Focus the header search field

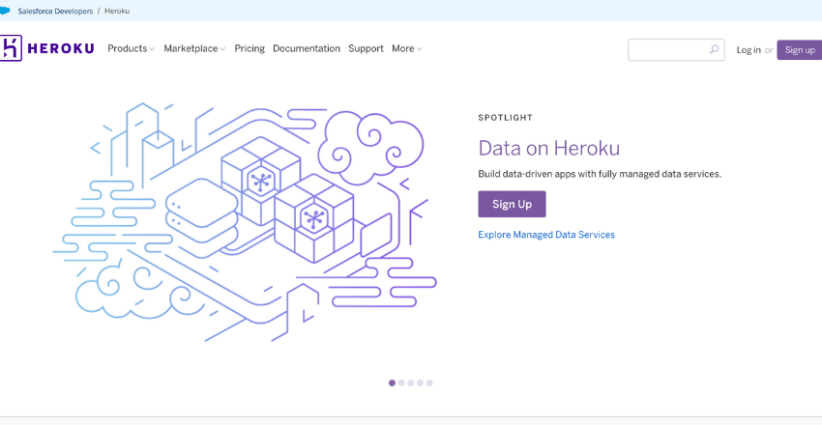[676, 49]
